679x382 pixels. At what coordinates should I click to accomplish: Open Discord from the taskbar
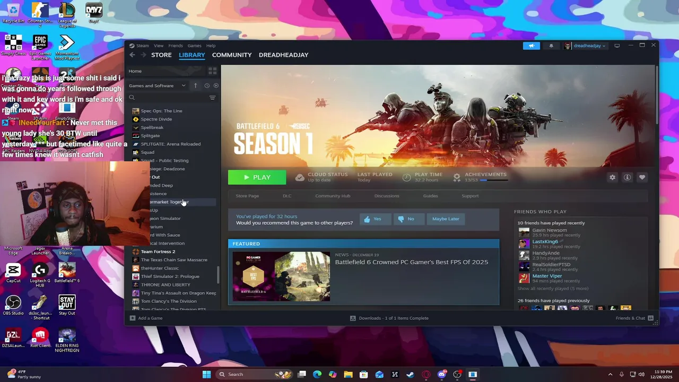point(441,375)
